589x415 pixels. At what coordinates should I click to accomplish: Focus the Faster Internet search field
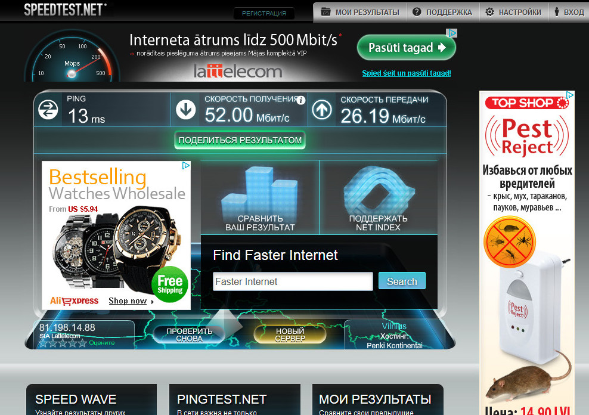tap(293, 281)
